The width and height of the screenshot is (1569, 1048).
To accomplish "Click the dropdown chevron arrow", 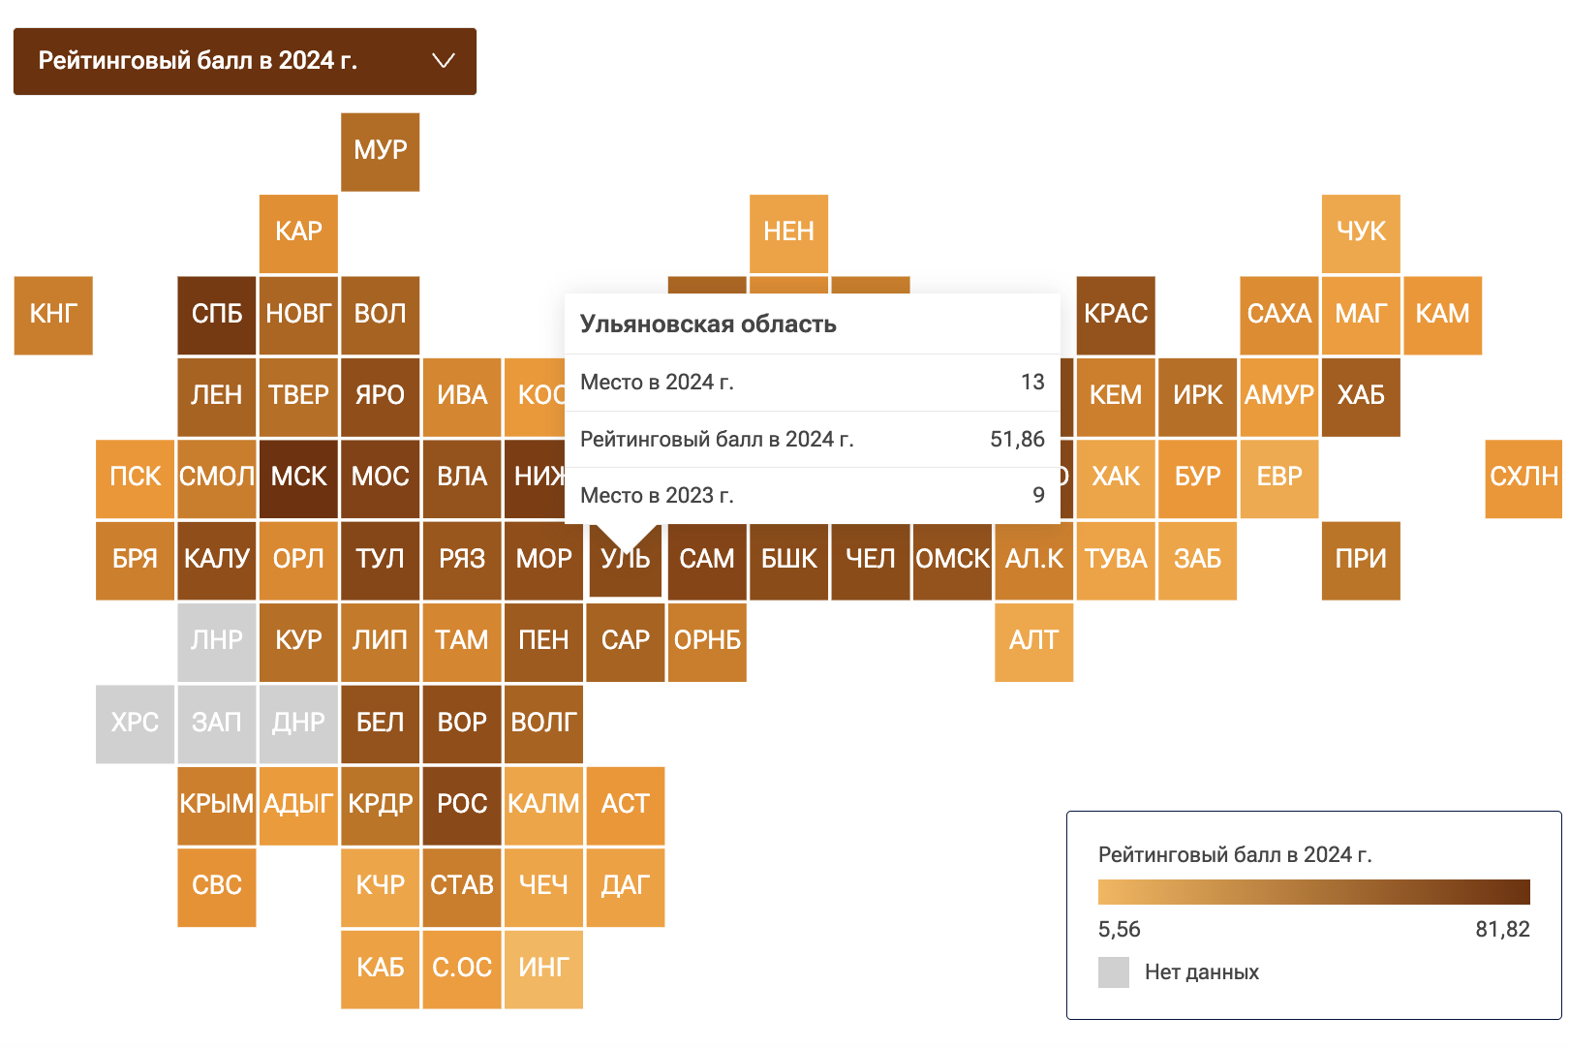I will [x=444, y=61].
